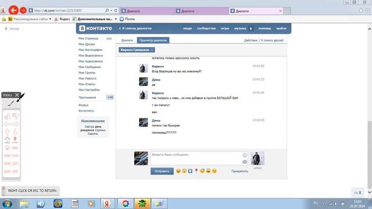The height and width of the screenshot is (209, 372).
Task: Open the Yandex browser taskbar icon
Action: coord(107,204)
